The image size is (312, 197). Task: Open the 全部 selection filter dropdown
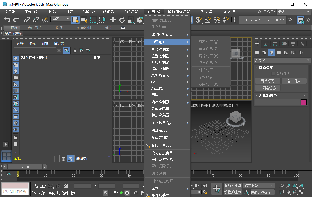60,19
